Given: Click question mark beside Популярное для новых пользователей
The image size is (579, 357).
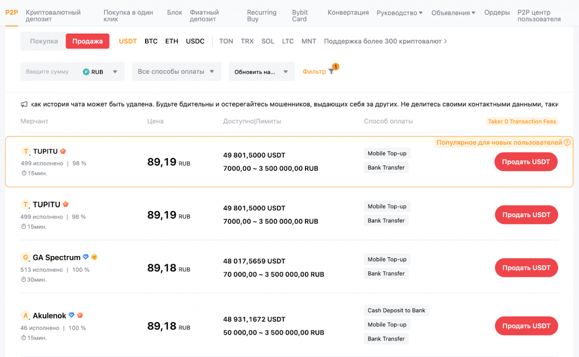Looking at the screenshot, I should pos(567,142).
